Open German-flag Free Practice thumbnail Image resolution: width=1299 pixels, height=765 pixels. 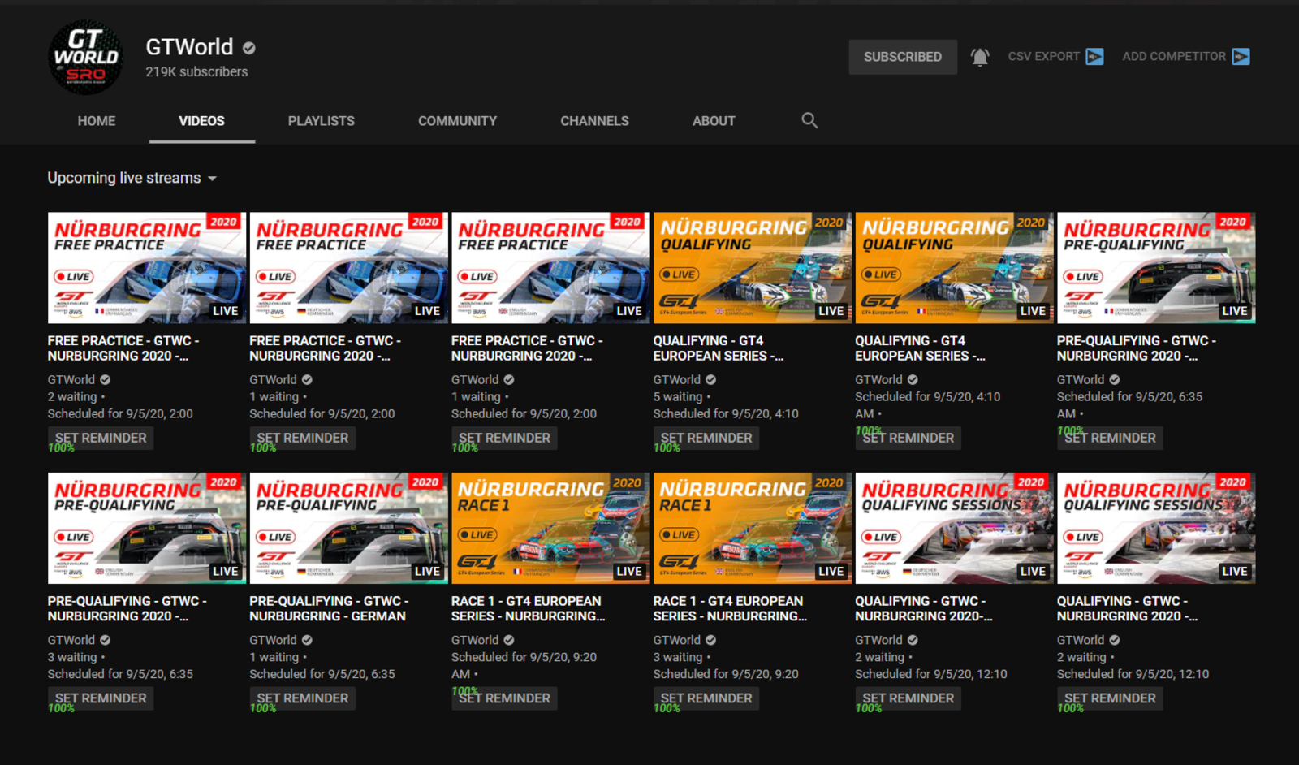[x=349, y=268]
